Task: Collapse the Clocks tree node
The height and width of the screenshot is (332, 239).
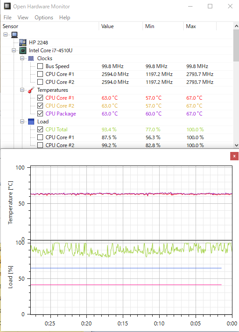Action: click(x=22, y=58)
